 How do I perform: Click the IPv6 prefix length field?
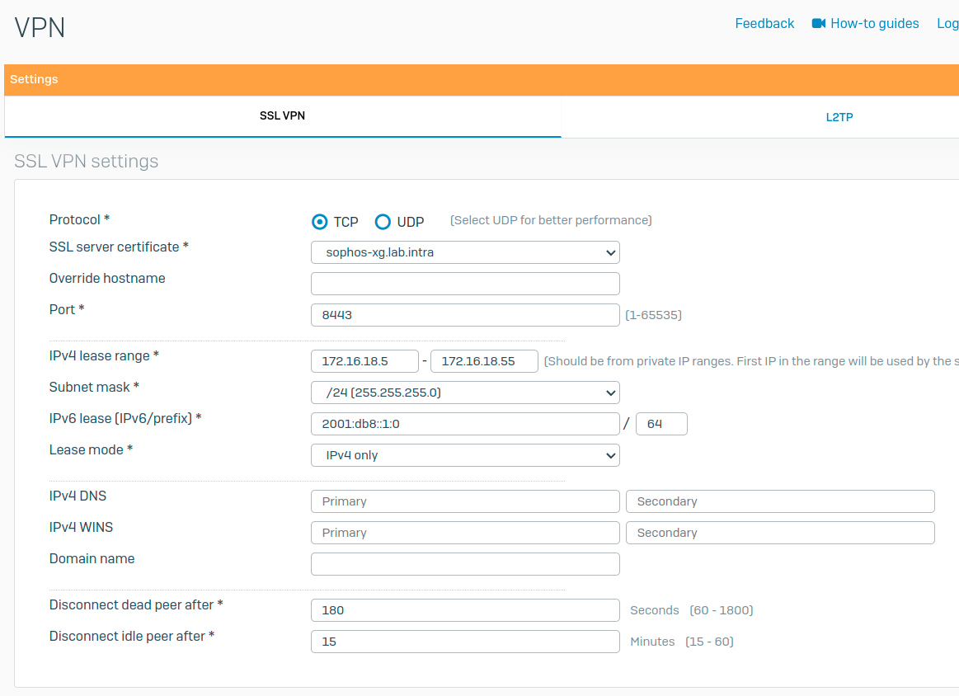[x=661, y=424]
